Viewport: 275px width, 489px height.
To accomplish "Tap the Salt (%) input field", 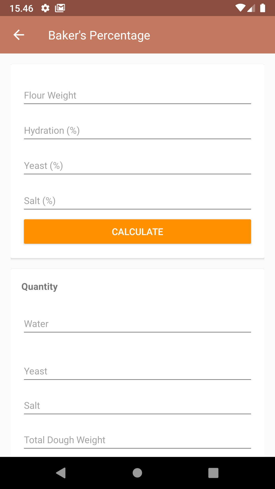I will click(137, 201).
